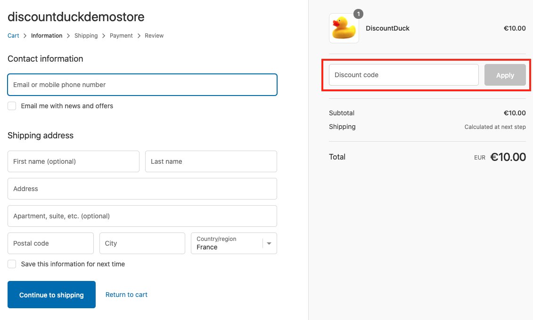The height and width of the screenshot is (320, 533).
Task: Click the Email or mobile phone number field
Action: click(x=142, y=85)
